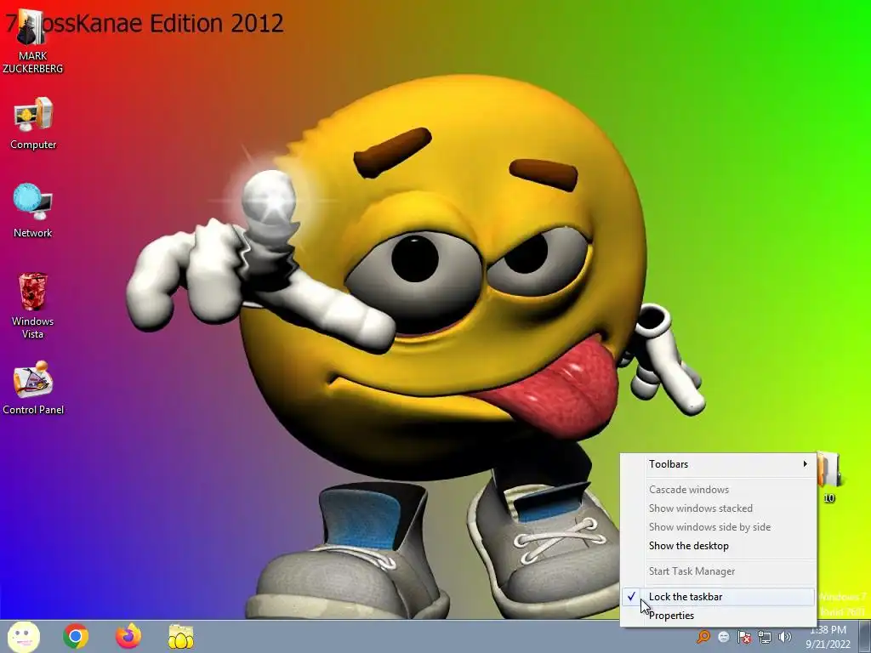Open the clock showing 1:38 PM
This screenshot has width=871, height=653.
click(x=828, y=637)
